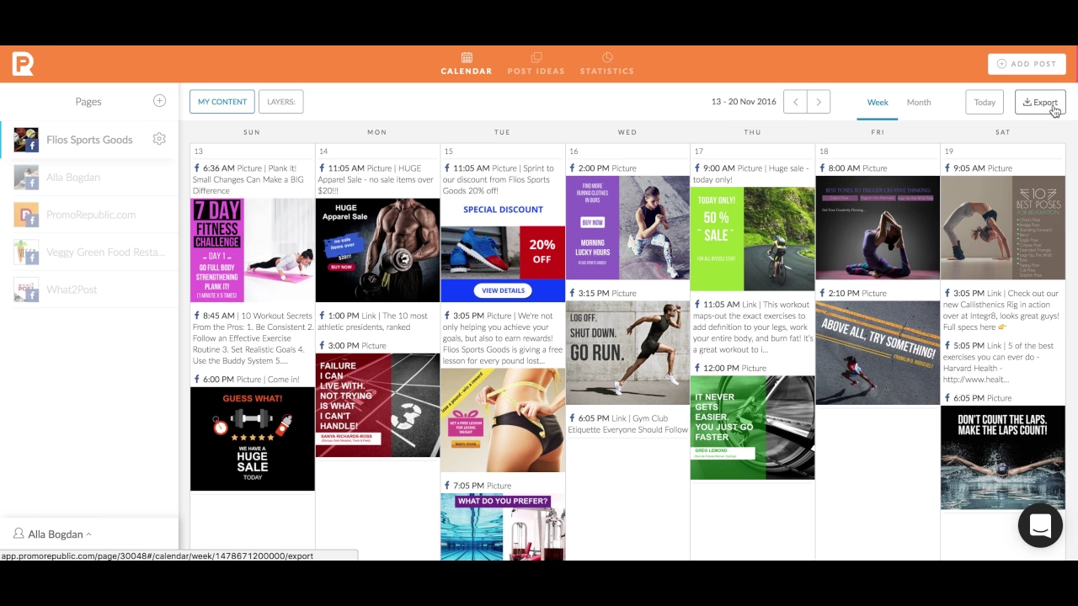Click the pie chart icon above Statistics
1078x606 pixels.
[x=607, y=57]
